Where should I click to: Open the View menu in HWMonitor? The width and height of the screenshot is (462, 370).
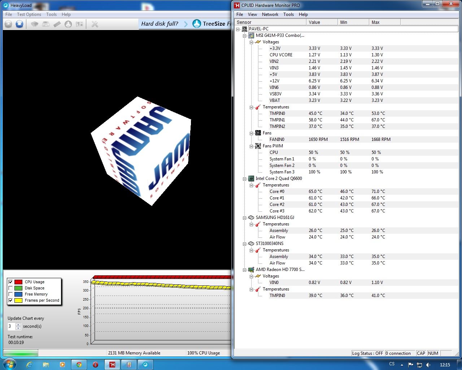[252, 14]
